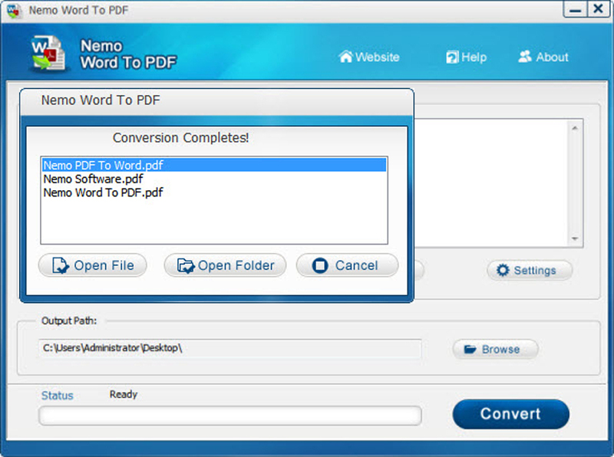Open the Help link in header

(x=466, y=57)
